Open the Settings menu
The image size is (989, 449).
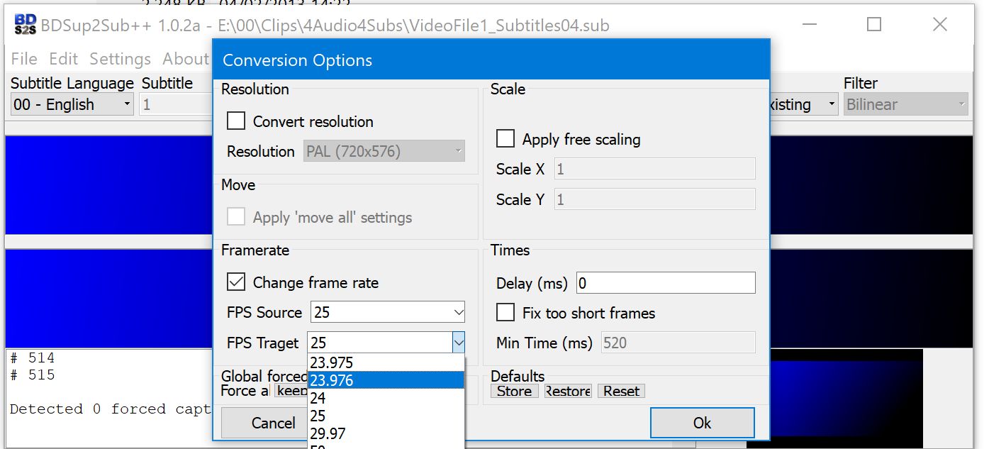(120, 59)
